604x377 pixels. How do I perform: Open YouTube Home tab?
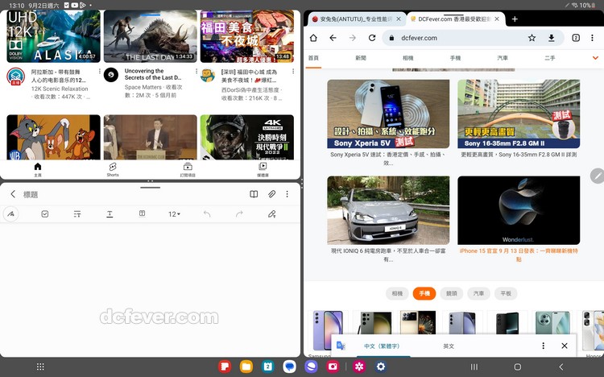(38, 169)
